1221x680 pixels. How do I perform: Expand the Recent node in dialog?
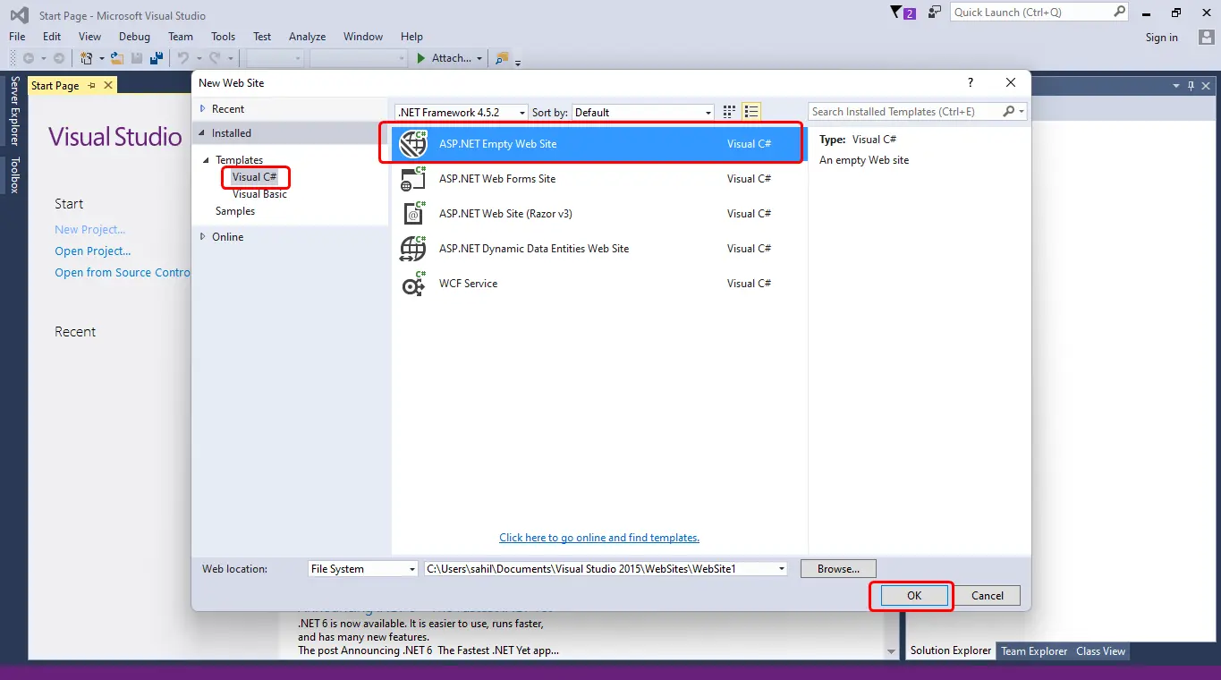[x=204, y=109]
